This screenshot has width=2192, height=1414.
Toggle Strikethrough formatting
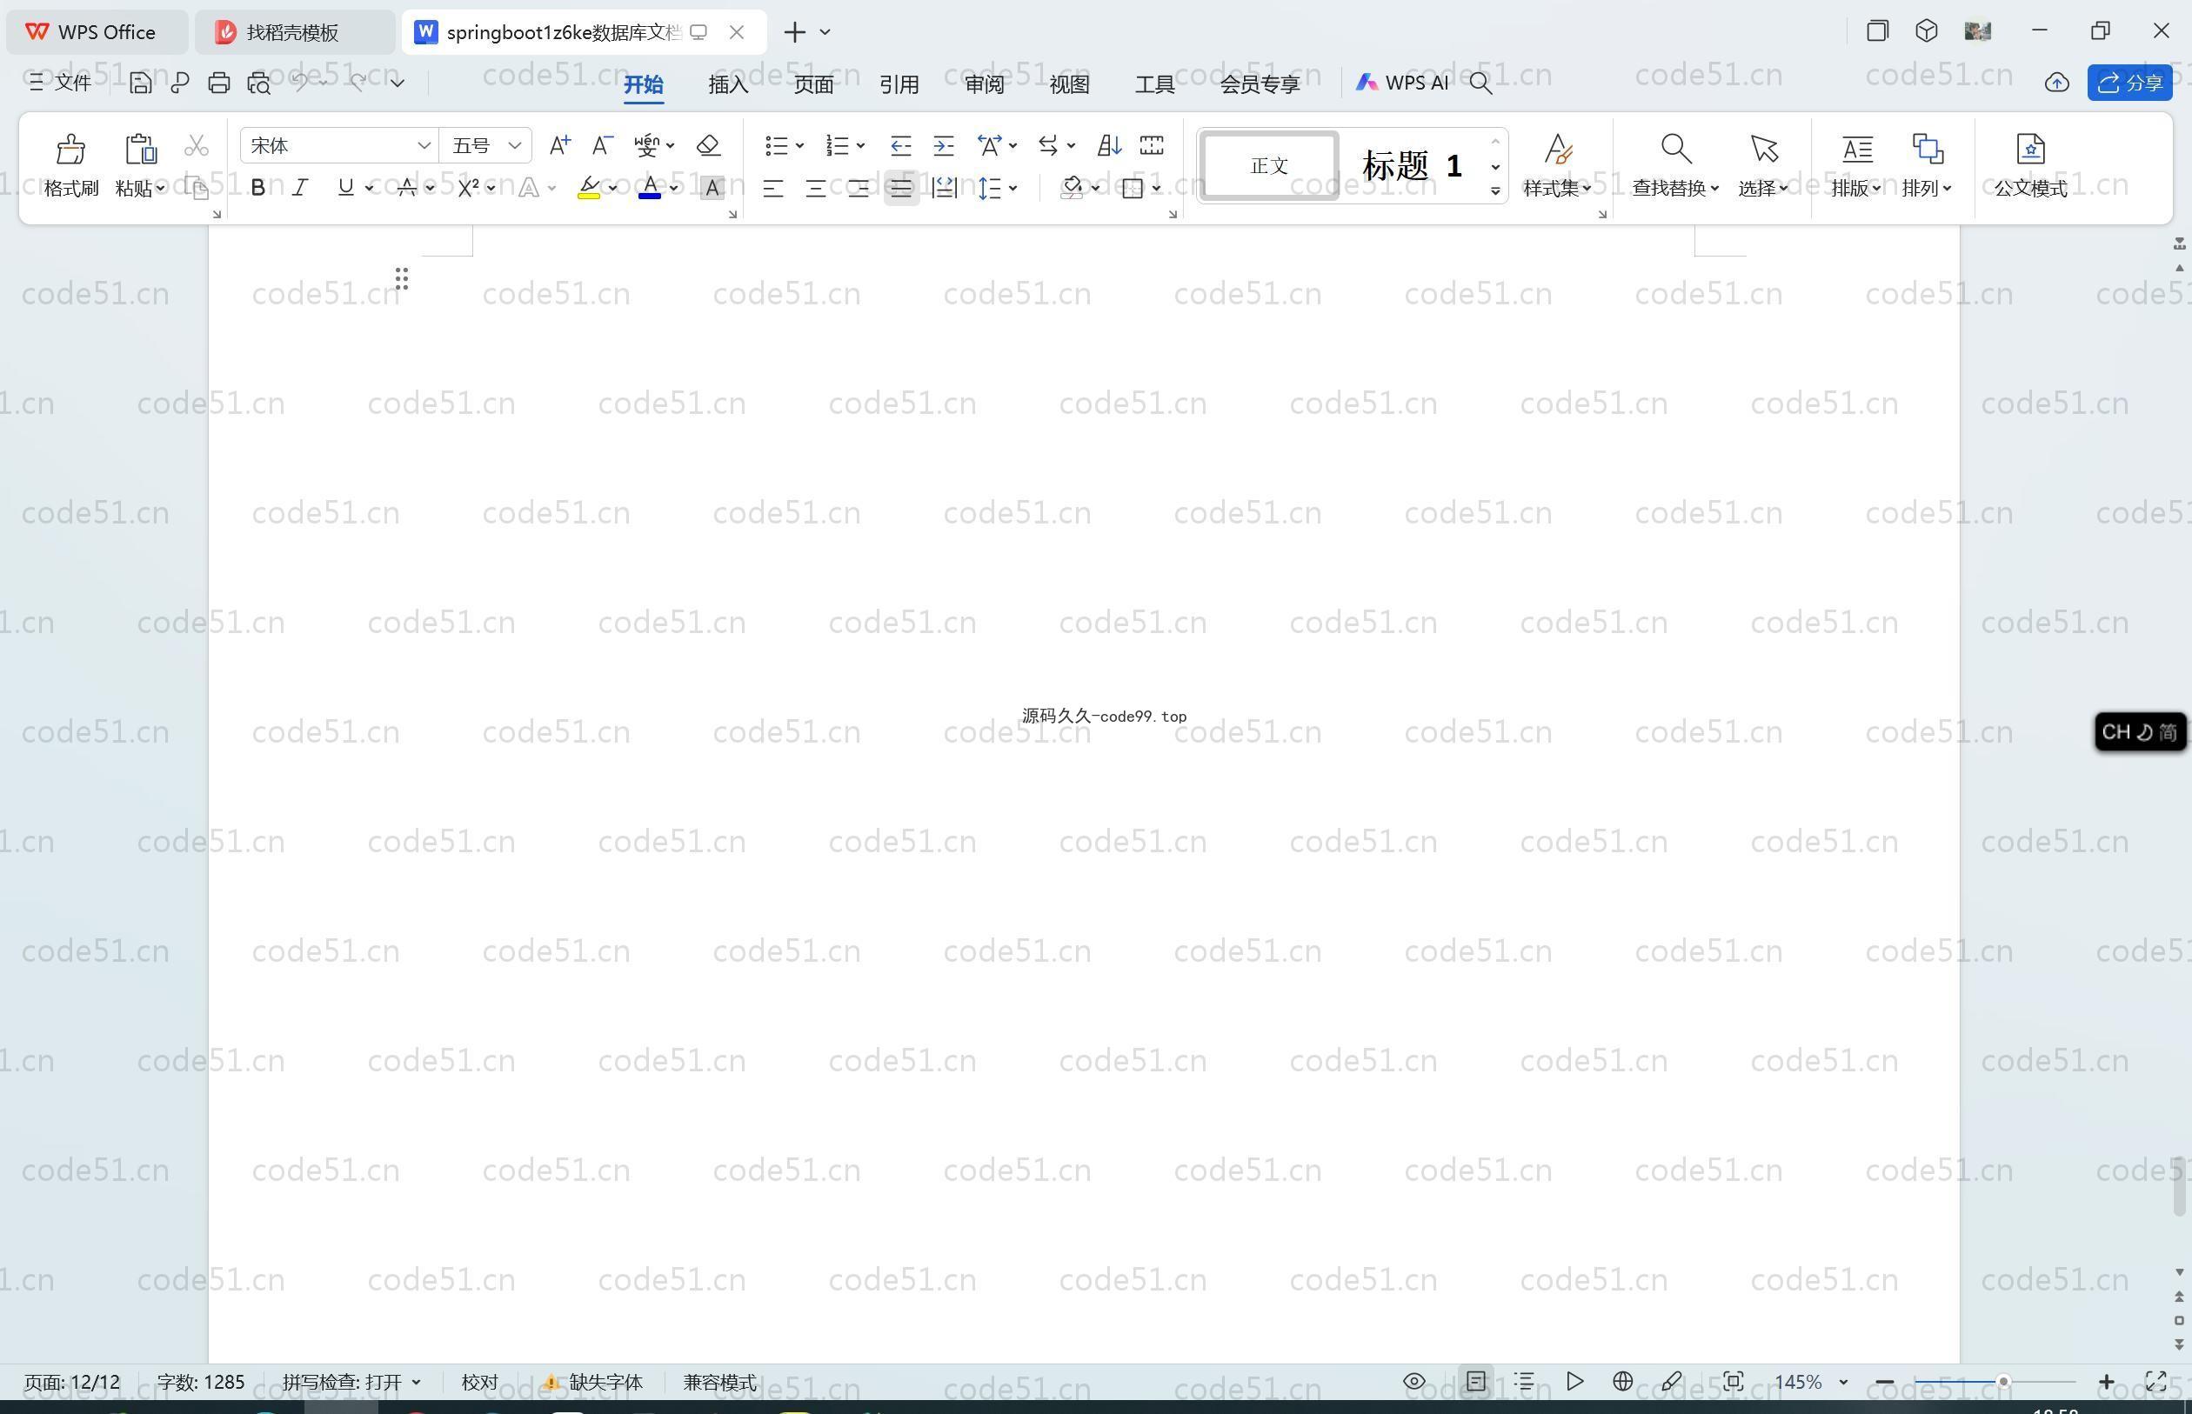point(407,188)
